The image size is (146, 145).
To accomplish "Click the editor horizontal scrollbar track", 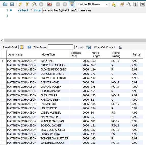I will pyautogui.click(x=75, y=40).
